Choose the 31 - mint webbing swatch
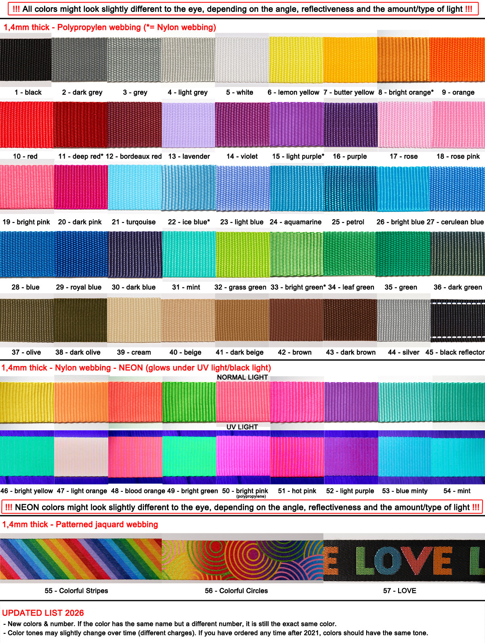The width and height of the screenshot is (485, 643). click(x=189, y=254)
